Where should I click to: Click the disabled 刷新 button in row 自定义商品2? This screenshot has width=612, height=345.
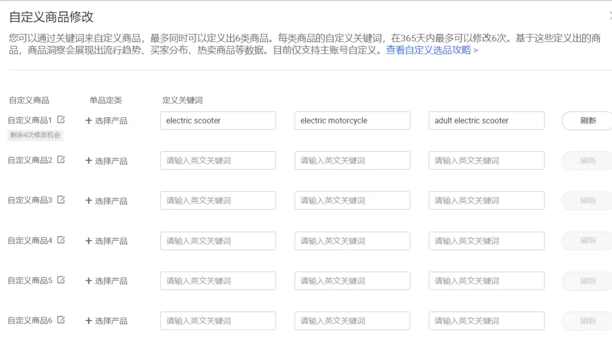point(588,160)
